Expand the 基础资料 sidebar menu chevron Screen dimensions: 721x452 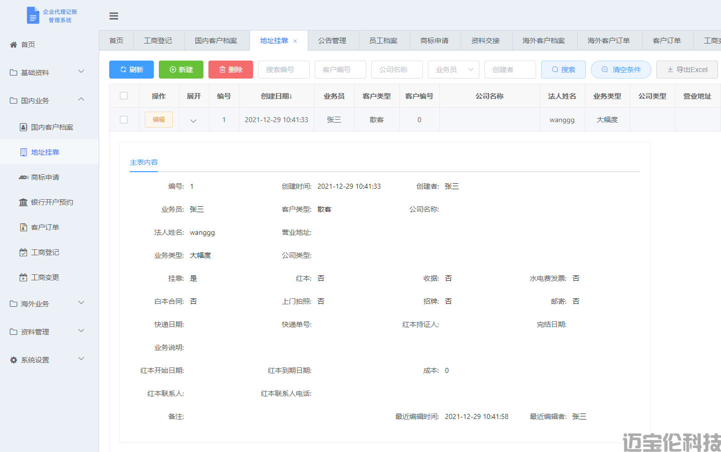(x=81, y=72)
